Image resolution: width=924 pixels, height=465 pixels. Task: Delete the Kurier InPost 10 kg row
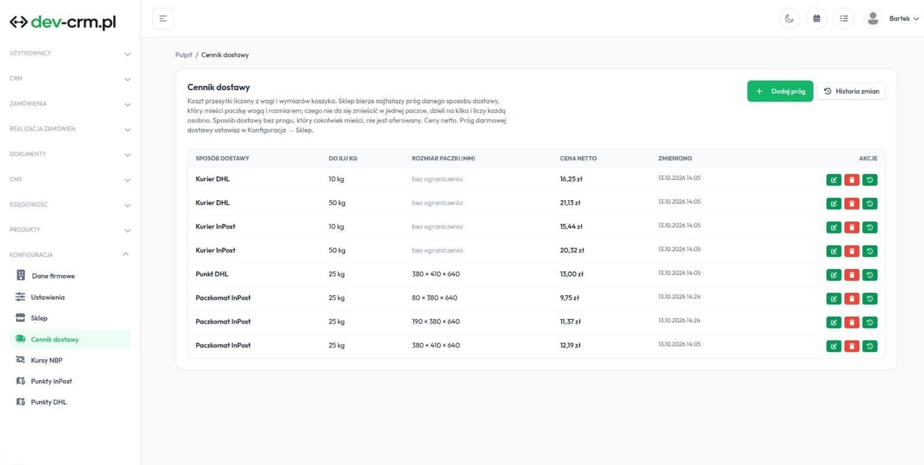tap(851, 227)
